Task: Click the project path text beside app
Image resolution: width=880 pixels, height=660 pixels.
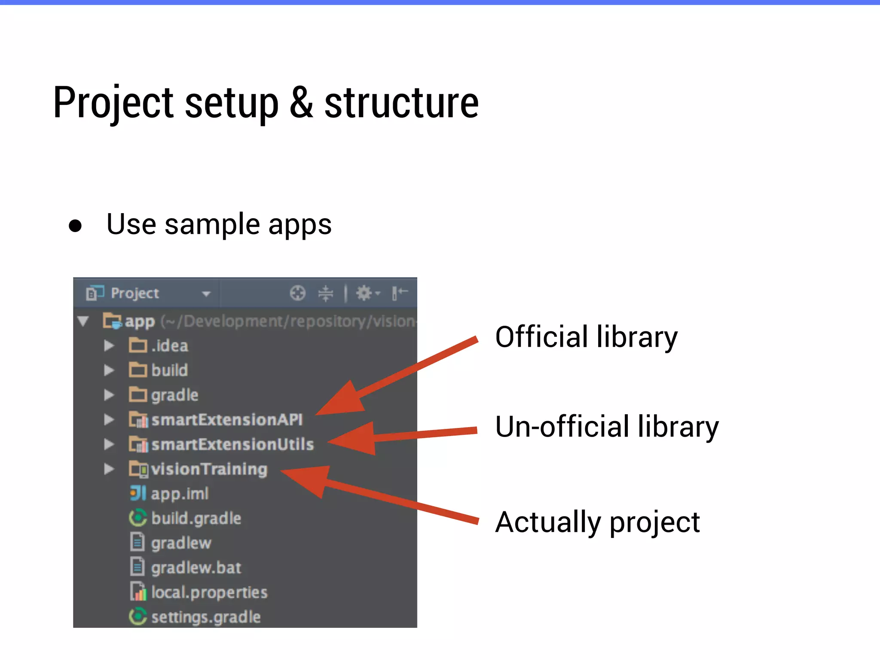Action: coord(288,321)
